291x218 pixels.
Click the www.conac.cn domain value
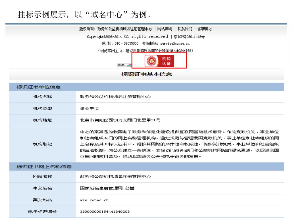coord(94,200)
